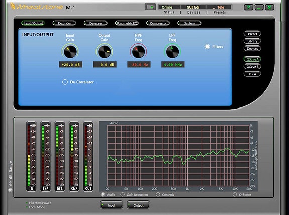Switch to the Compressor tab
The height and width of the screenshot is (215, 289).
[158, 23]
